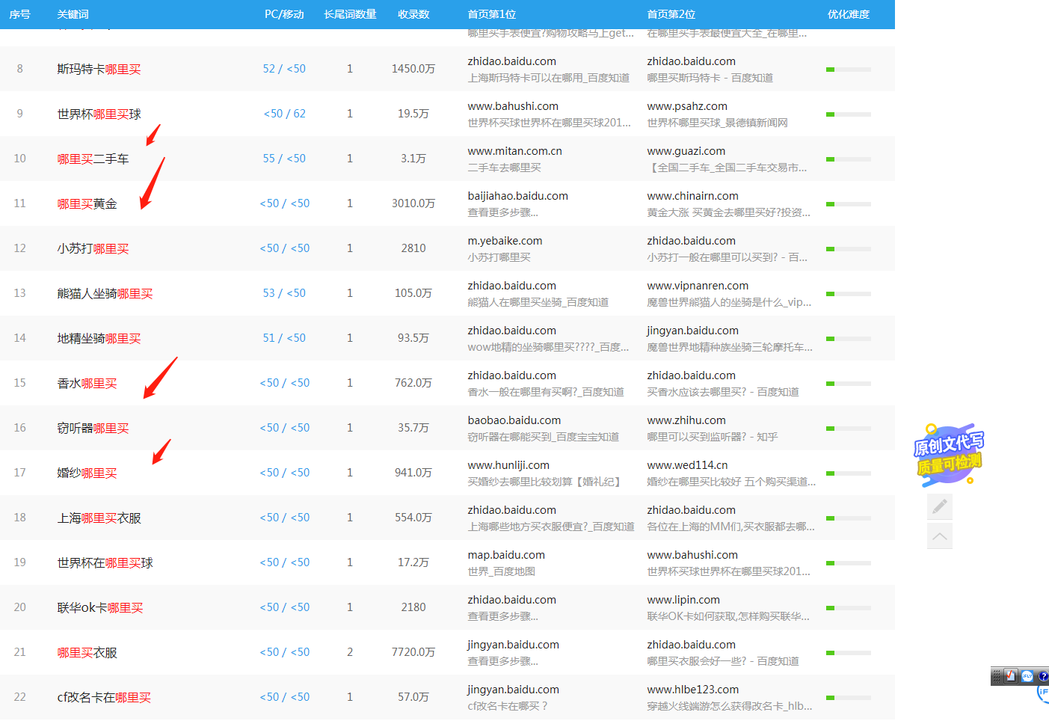Click the pencil feedback icon
Image resolution: width=1049 pixels, height=721 pixels.
[940, 506]
